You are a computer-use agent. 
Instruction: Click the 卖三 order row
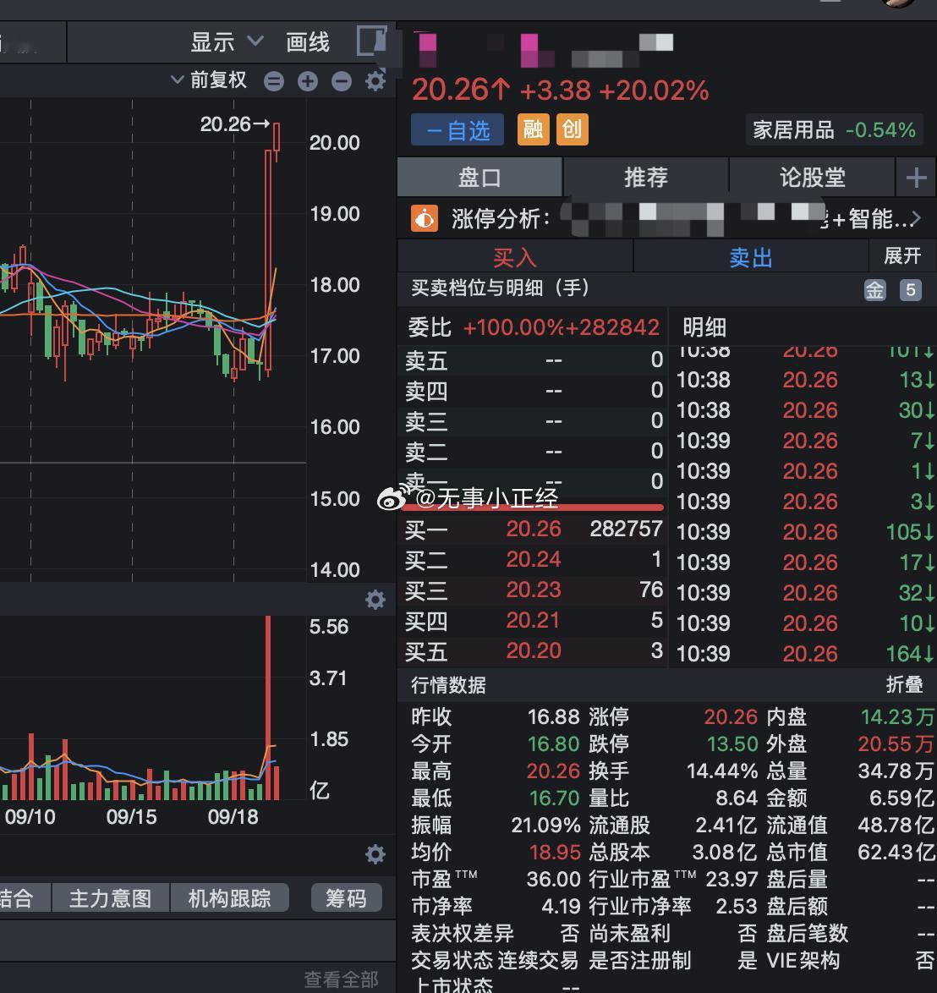point(533,421)
